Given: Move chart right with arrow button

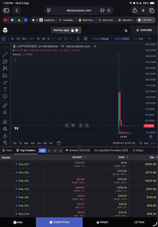Looking at the screenshot, I should [x=87, y=126].
